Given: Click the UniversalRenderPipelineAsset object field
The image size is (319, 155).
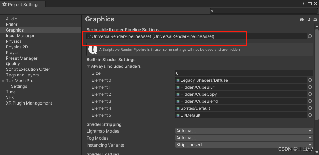Looking at the screenshot, I should (x=200, y=36).
